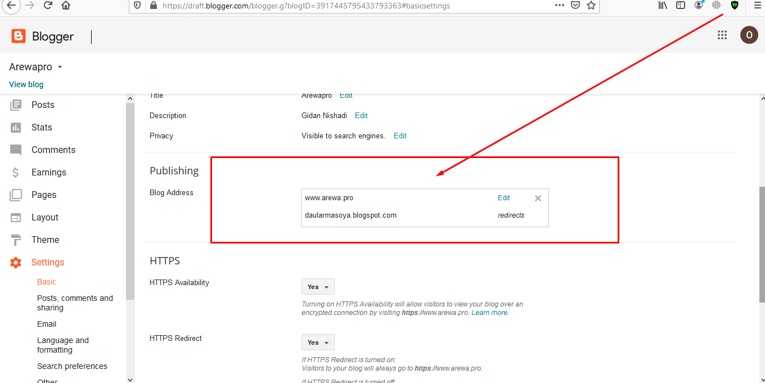Image resolution: width=765 pixels, height=383 pixels.
Task: Click the sidebar scroll up arrow
Action: 130,98
